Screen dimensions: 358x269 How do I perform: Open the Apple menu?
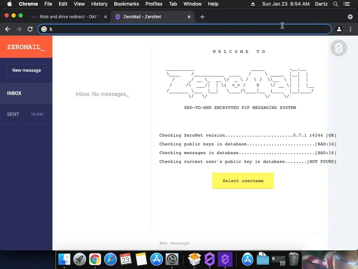[x=9, y=4]
